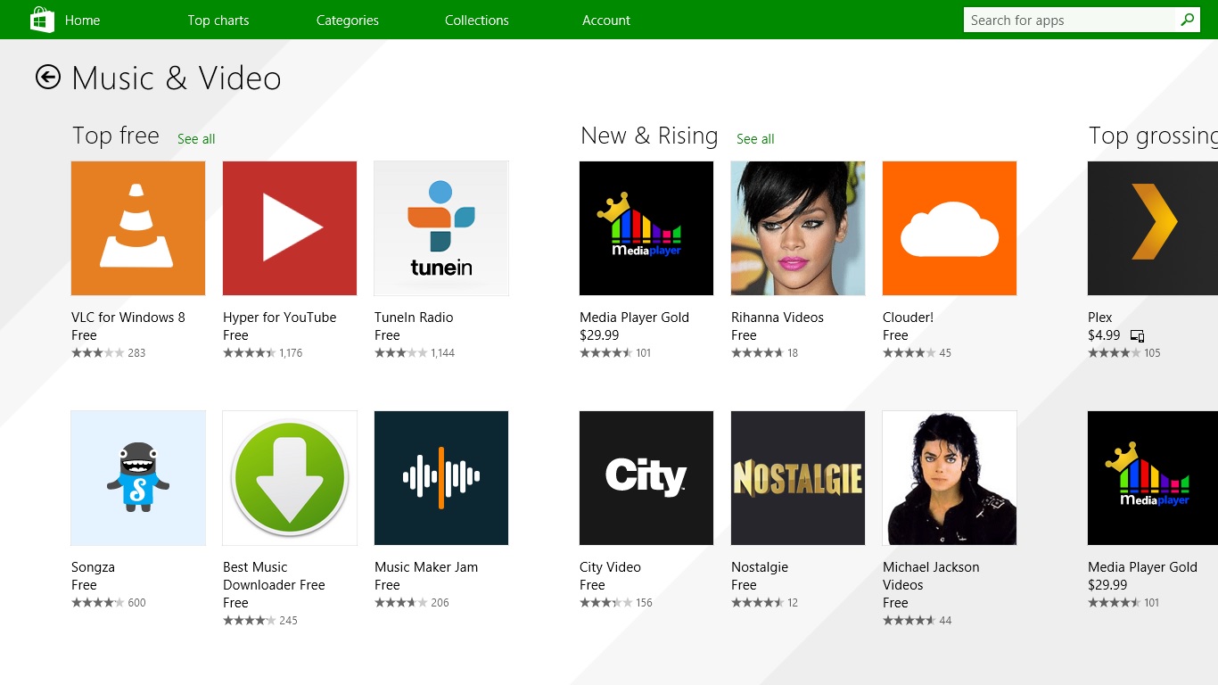Open the Songza app tile
Viewport: 1218px width, 685px height.
click(x=138, y=478)
